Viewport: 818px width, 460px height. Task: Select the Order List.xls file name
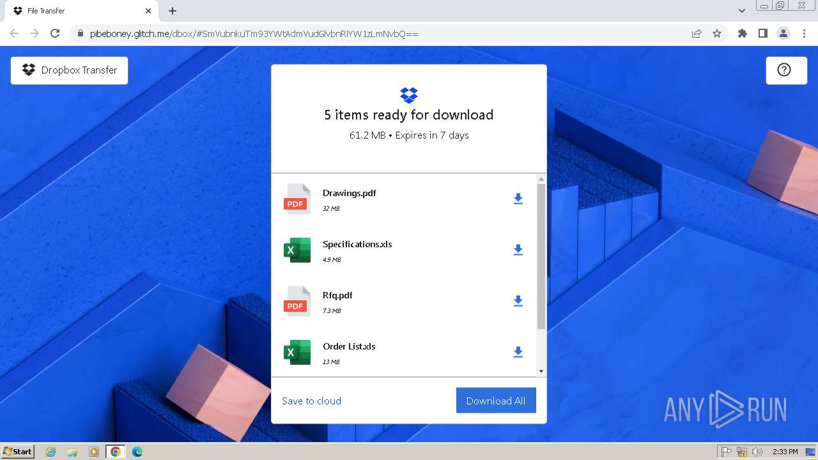349,346
